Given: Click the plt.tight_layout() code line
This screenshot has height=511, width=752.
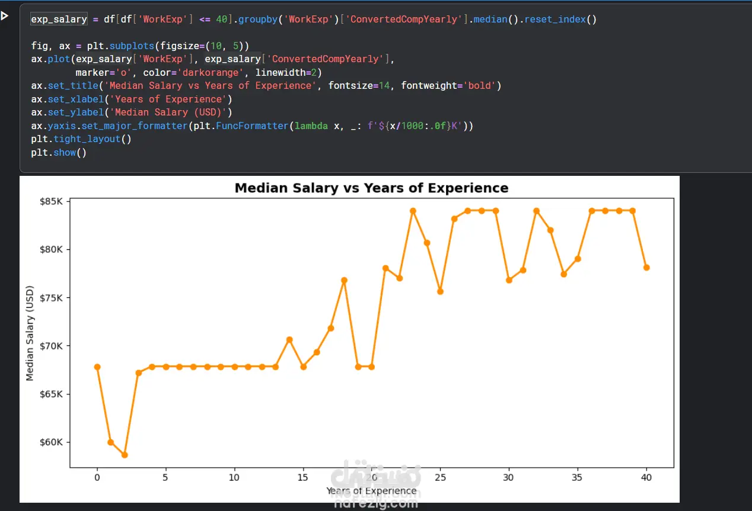Looking at the screenshot, I should pyautogui.click(x=81, y=139).
